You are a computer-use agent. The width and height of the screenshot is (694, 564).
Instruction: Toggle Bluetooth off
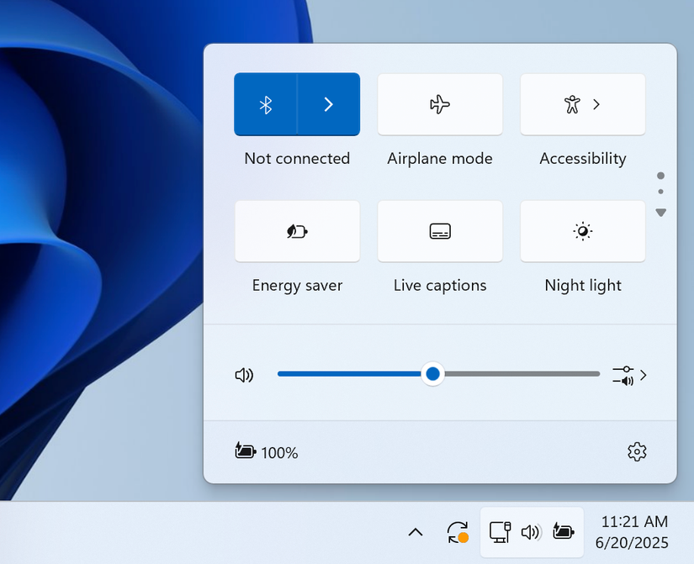coord(266,104)
